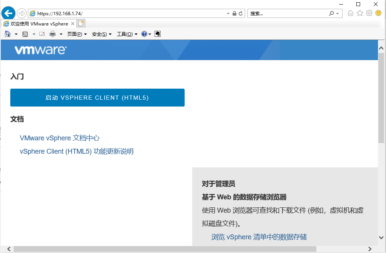386x253 pixels.
Task: Open the 工具(O) menu
Action: 127,34
